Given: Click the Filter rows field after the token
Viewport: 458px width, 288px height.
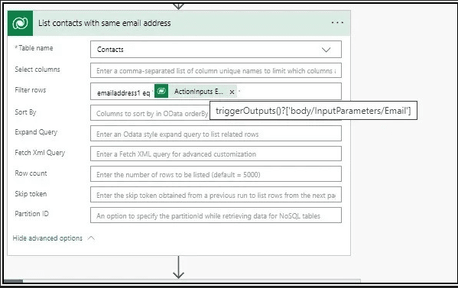Looking at the screenshot, I should pyautogui.click(x=289, y=92).
